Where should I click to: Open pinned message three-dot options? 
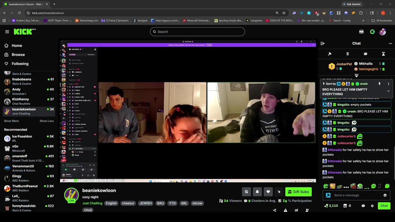pos(389,84)
